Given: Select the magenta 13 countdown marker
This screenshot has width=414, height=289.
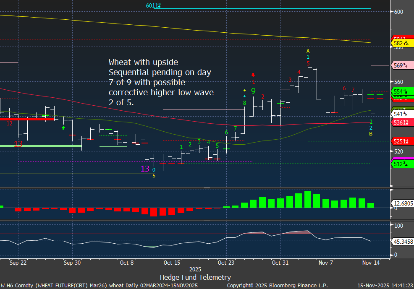Looking at the screenshot, I should [145, 169].
